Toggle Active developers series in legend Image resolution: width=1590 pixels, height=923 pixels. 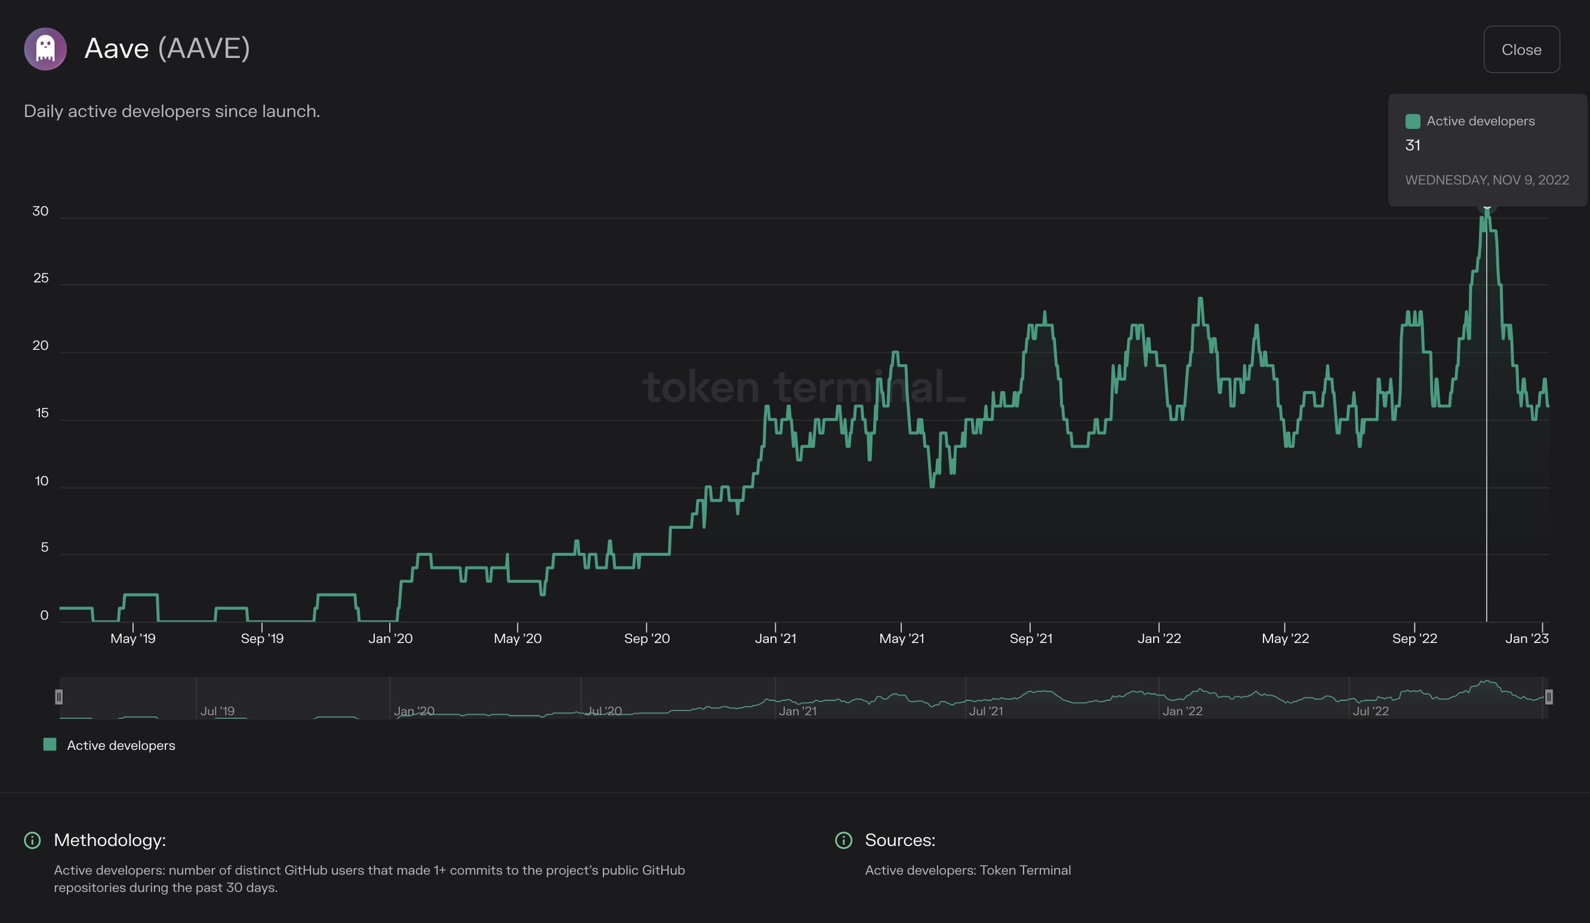point(121,746)
